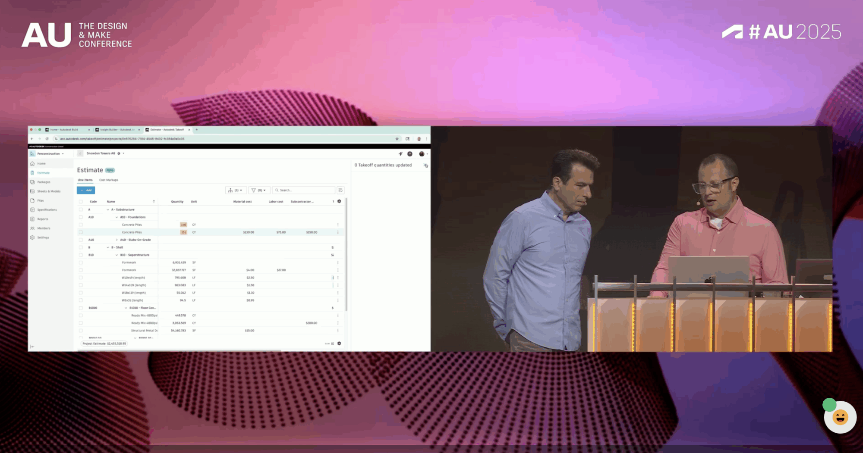
Task: Click in the Search field
Action: point(304,190)
